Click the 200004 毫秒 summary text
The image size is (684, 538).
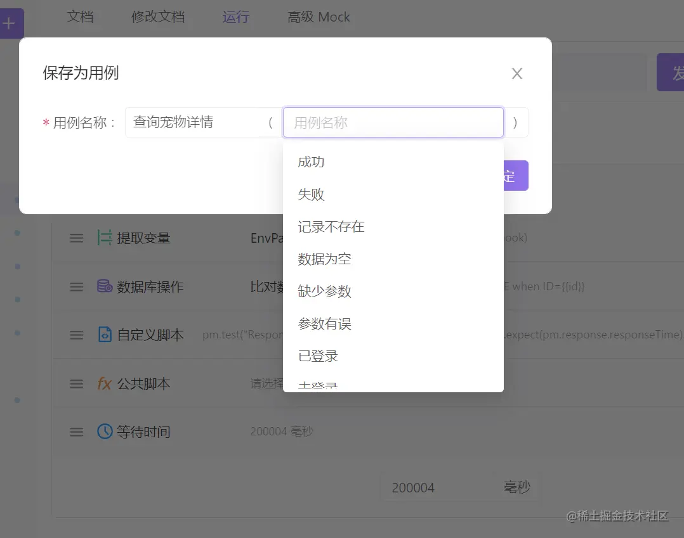point(282,432)
